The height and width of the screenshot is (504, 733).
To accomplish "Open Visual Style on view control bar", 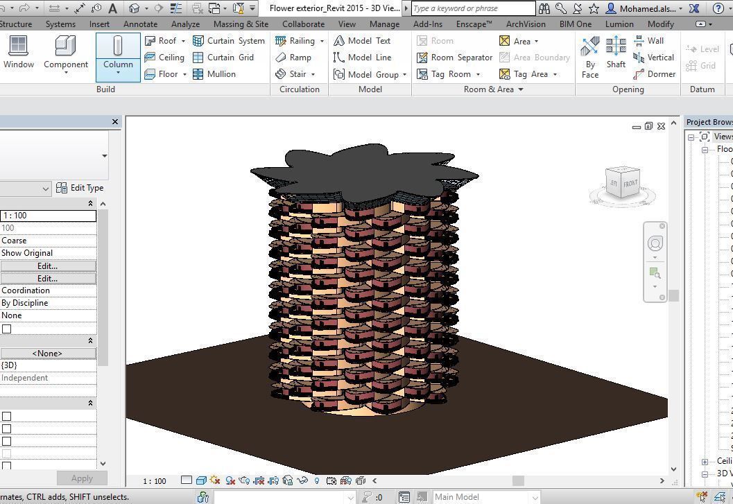I will [x=202, y=480].
